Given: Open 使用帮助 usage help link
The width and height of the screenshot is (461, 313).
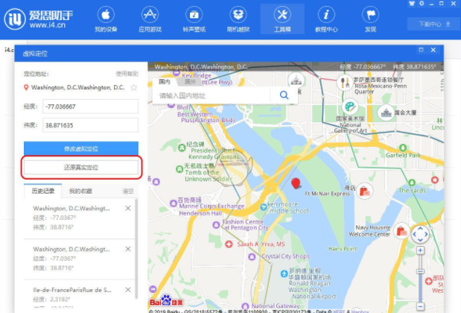Looking at the screenshot, I should (x=127, y=74).
